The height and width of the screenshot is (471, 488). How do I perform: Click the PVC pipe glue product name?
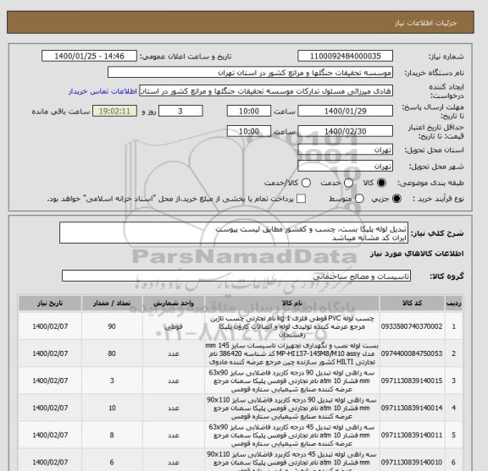click(292, 326)
